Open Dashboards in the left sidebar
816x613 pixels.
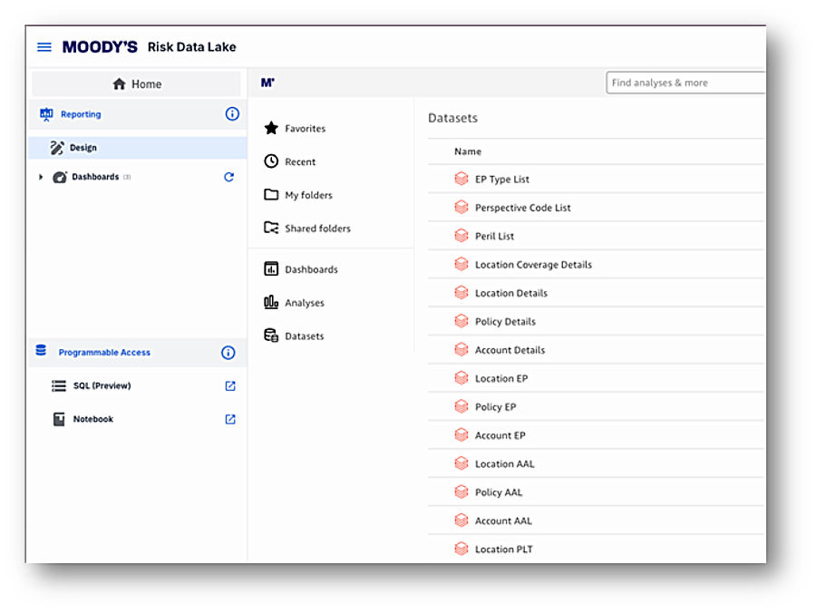coord(95,177)
